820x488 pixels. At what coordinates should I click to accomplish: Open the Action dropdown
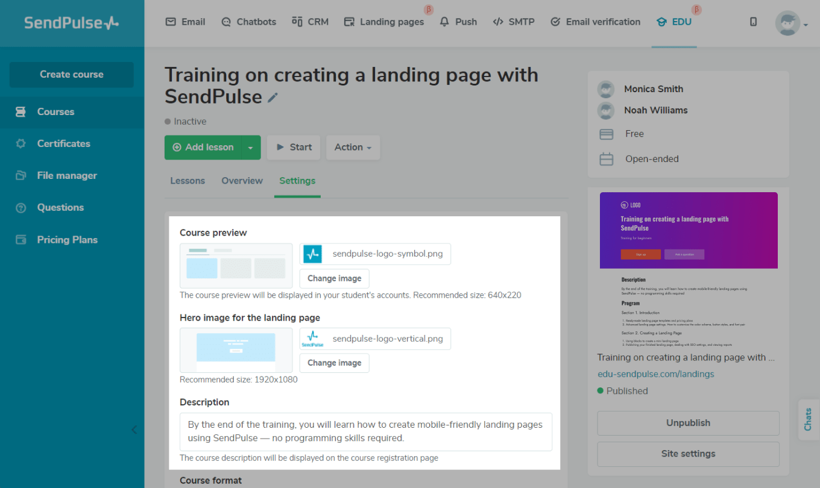[x=353, y=148]
